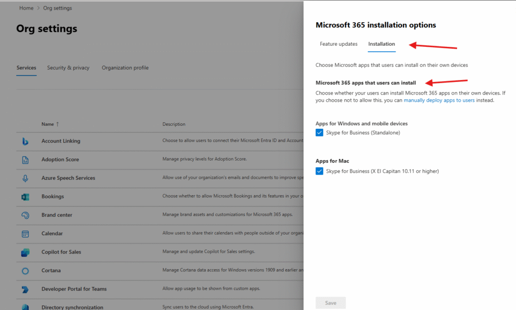Toggle Skype for Business Mac checkbox

tap(319, 171)
